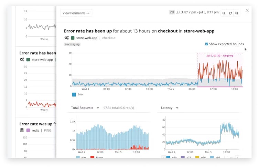Click the zoom in magnifier icon
Screen dimensions: 259x167
(237, 13)
